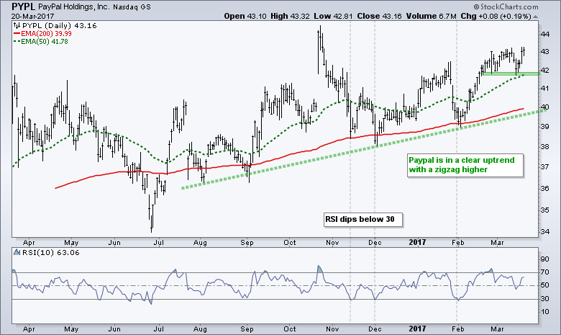Click the PayPal Holdings, Inc. company name
Screen dimensions: 561x335
click(73, 6)
